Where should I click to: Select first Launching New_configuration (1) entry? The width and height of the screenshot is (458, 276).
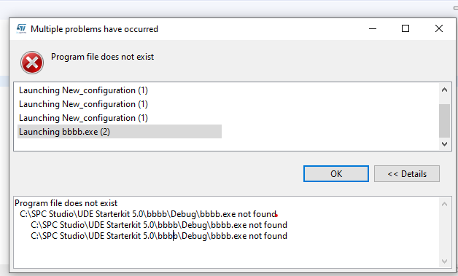coord(83,90)
